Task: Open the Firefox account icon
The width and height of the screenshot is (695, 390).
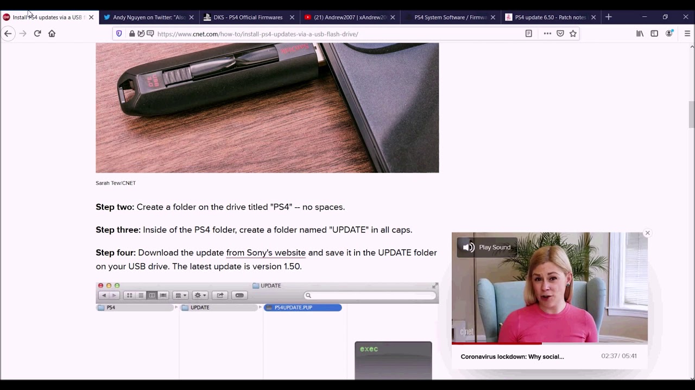Action: coord(669,34)
